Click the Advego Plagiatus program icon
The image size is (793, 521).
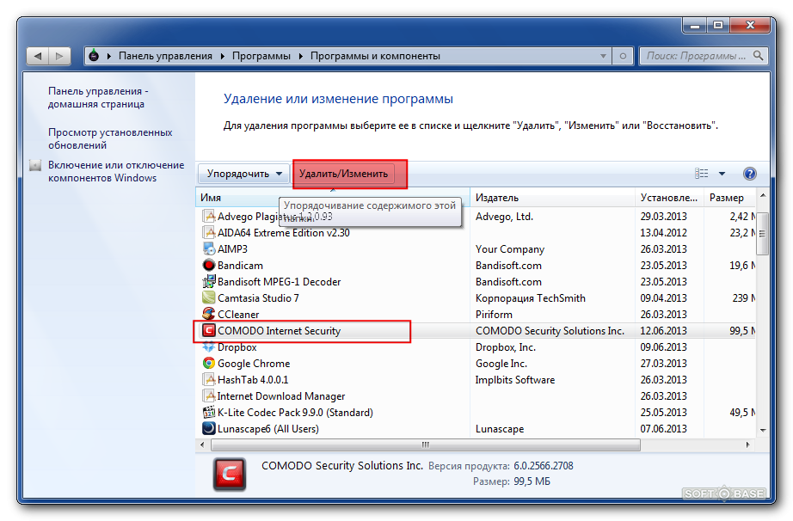coord(208,217)
